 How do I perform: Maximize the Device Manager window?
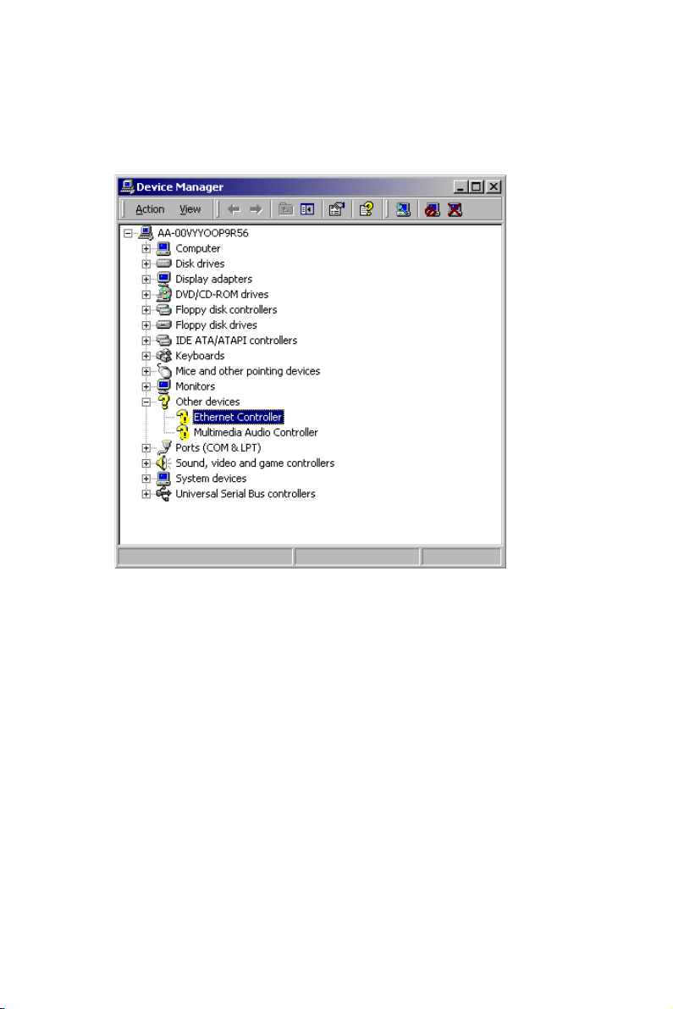477,186
